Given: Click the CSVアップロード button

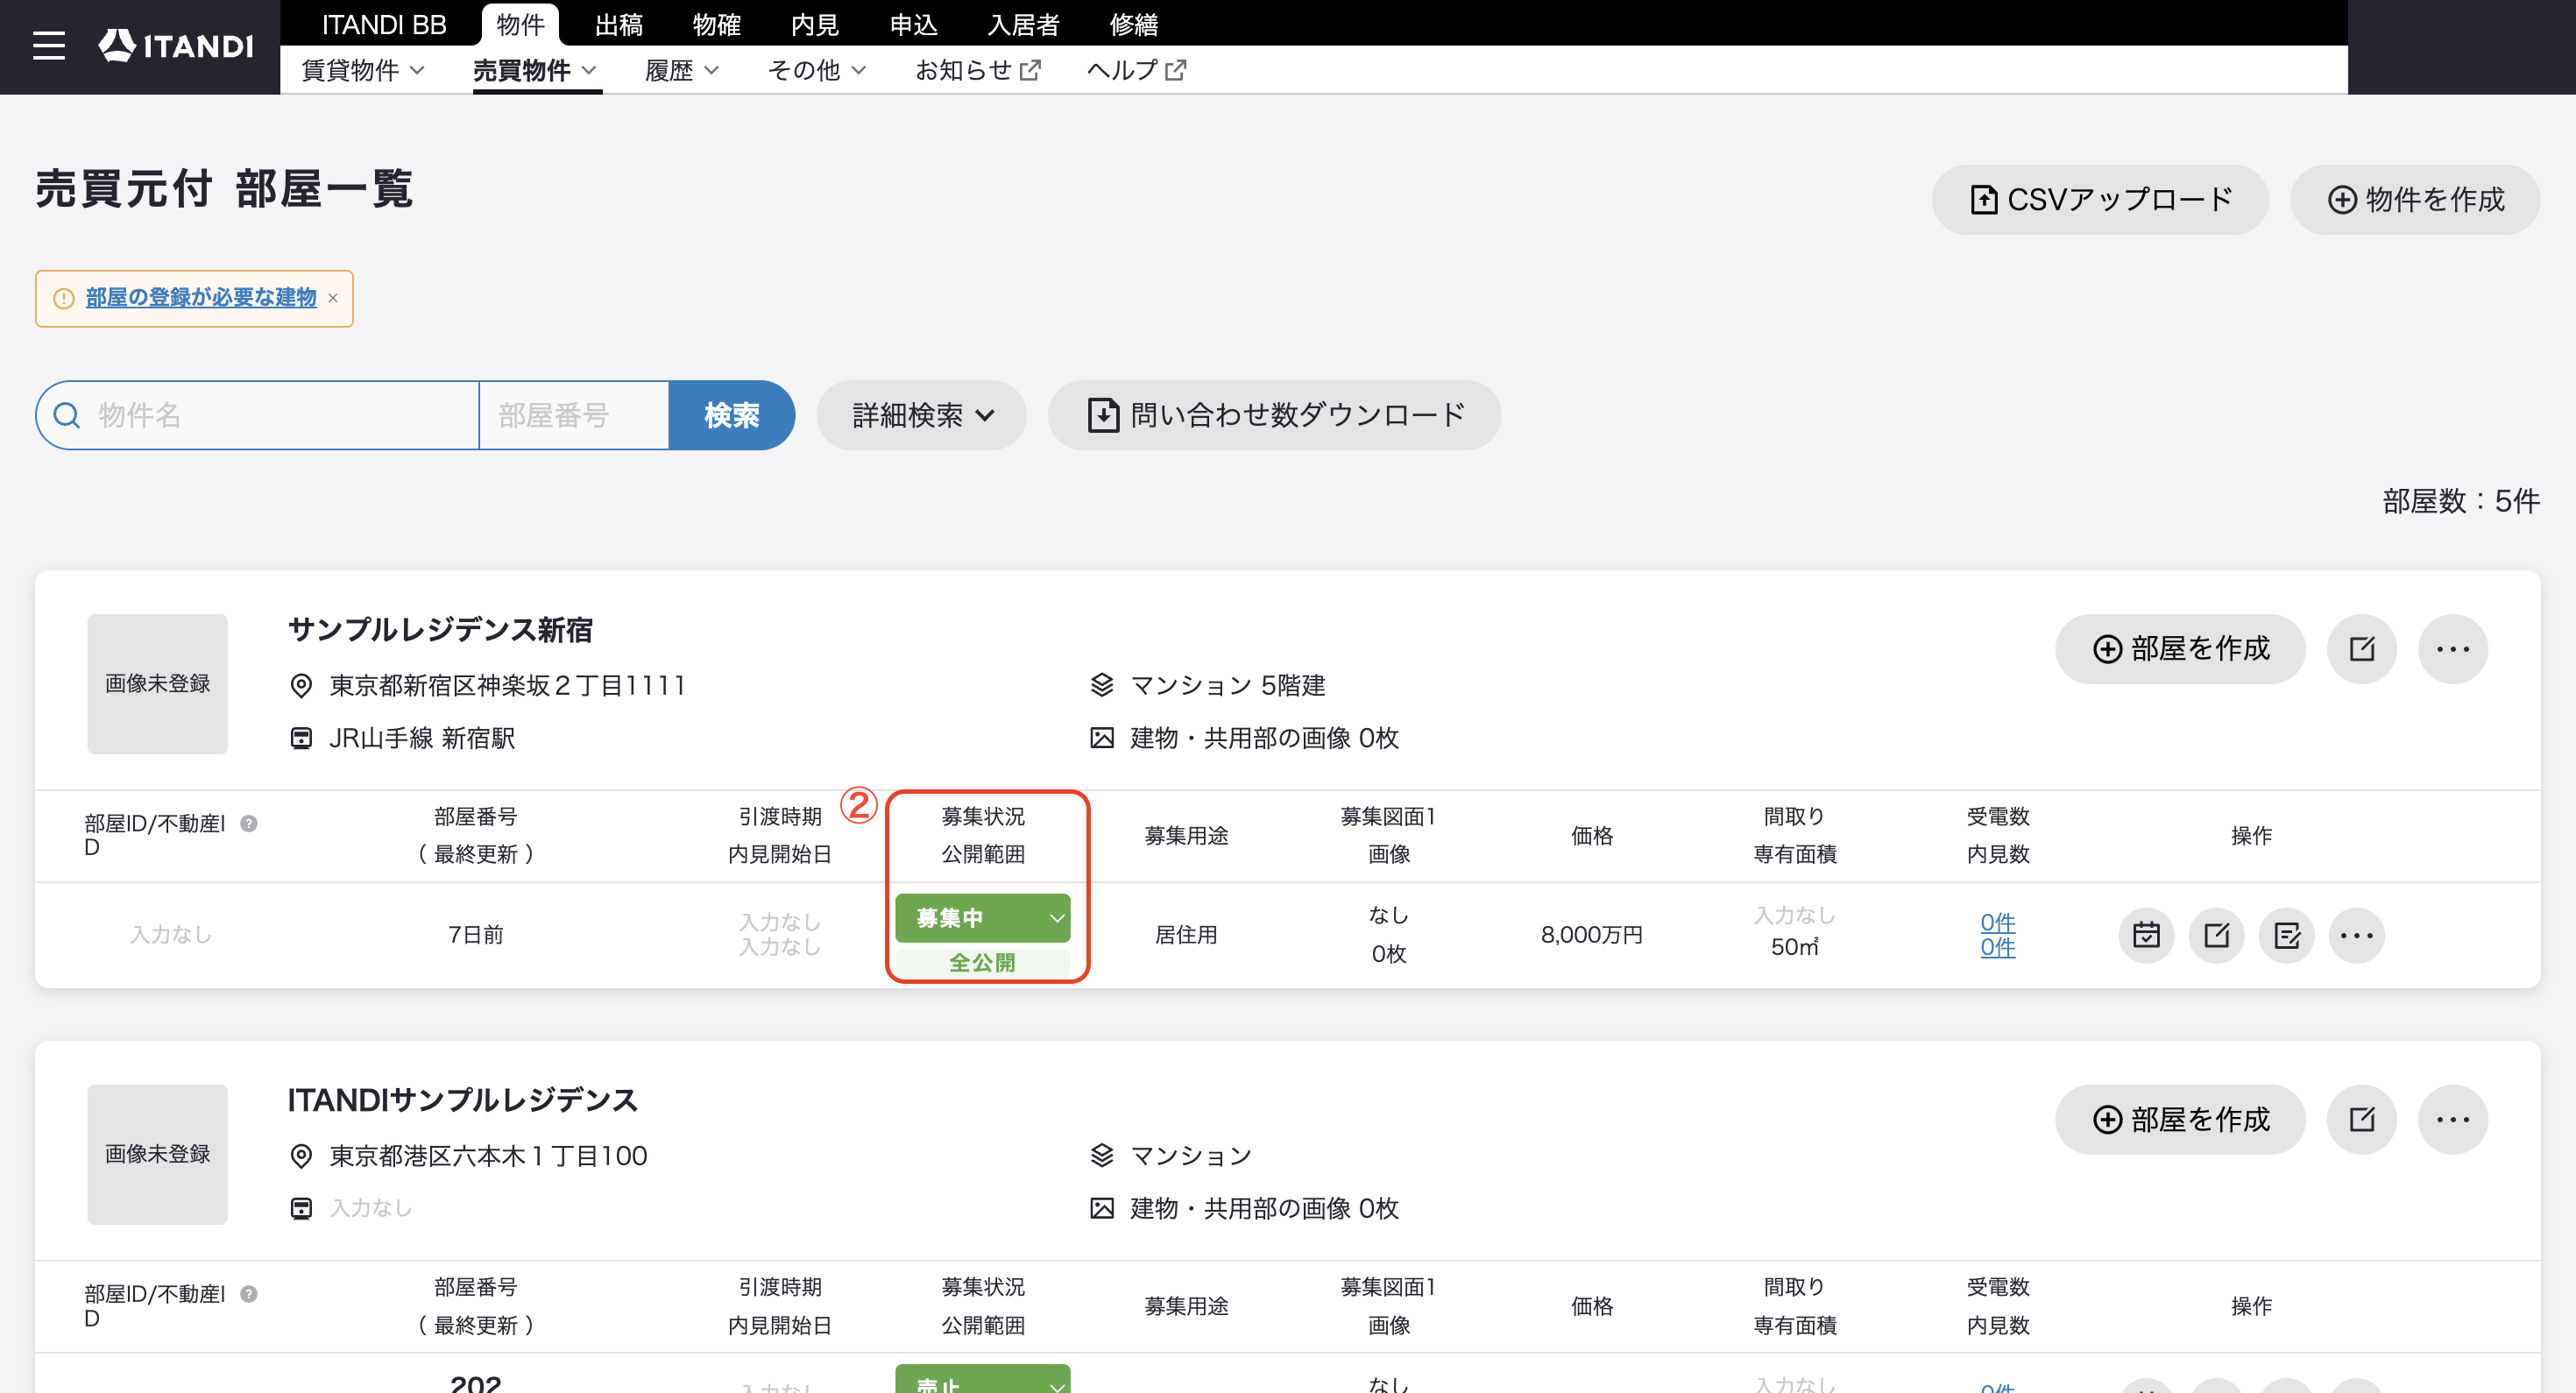Looking at the screenshot, I should (2099, 200).
